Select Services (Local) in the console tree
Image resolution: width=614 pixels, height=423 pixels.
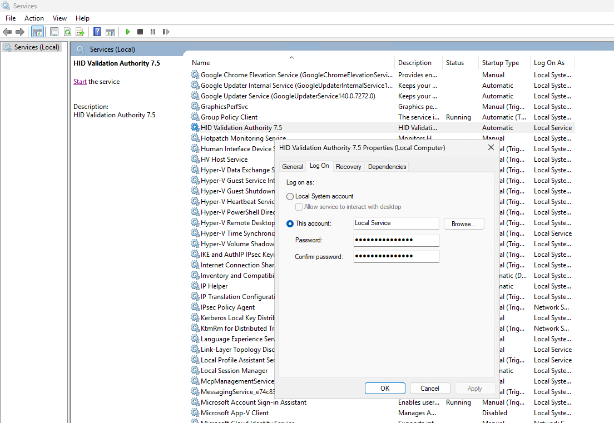37,47
